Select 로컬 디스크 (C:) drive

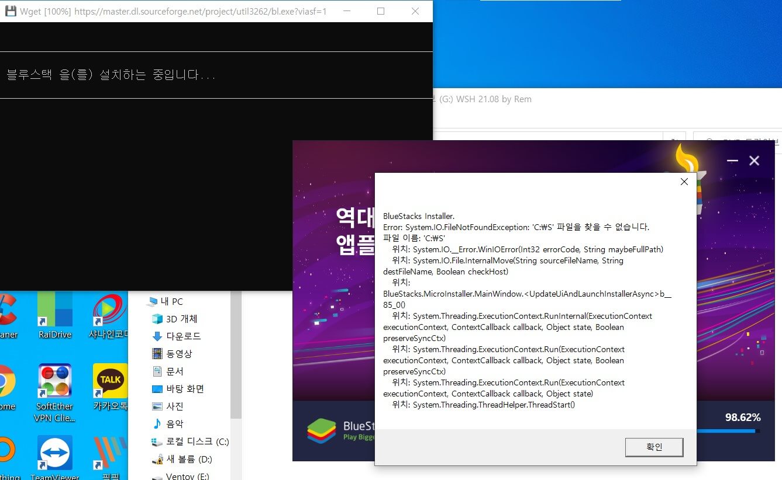point(190,441)
